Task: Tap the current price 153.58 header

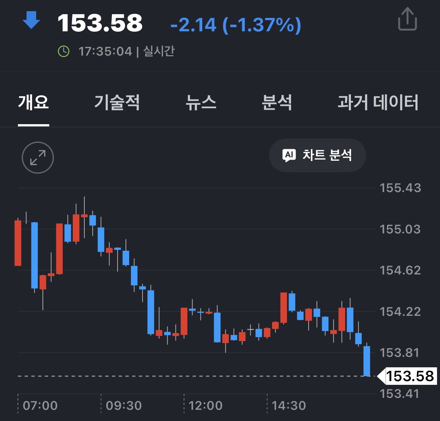Action: click(100, 23)
